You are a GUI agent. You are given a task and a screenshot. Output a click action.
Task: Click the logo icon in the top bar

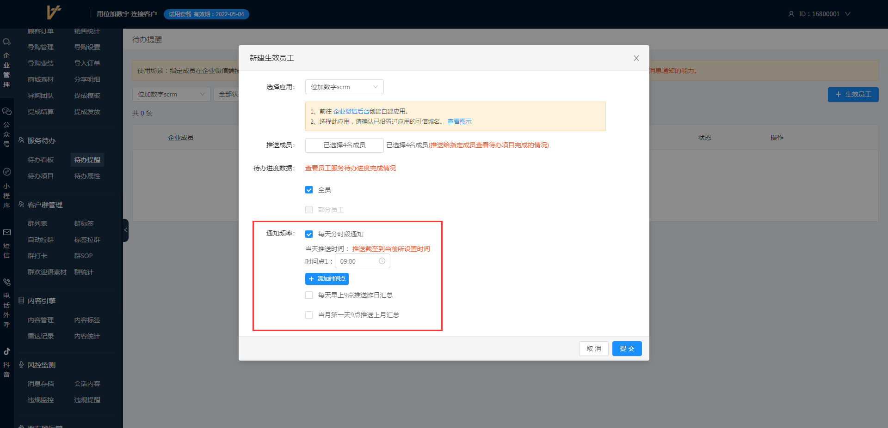point(54,12)
